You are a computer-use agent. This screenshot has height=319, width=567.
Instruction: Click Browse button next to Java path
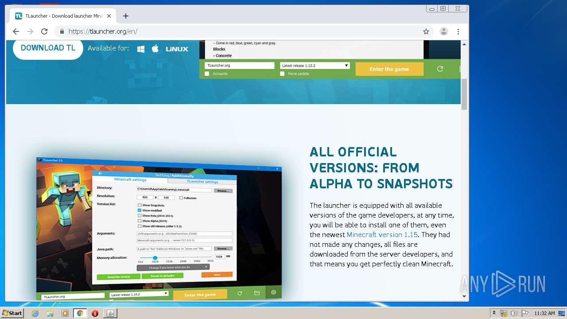click(x=223, y=249)
